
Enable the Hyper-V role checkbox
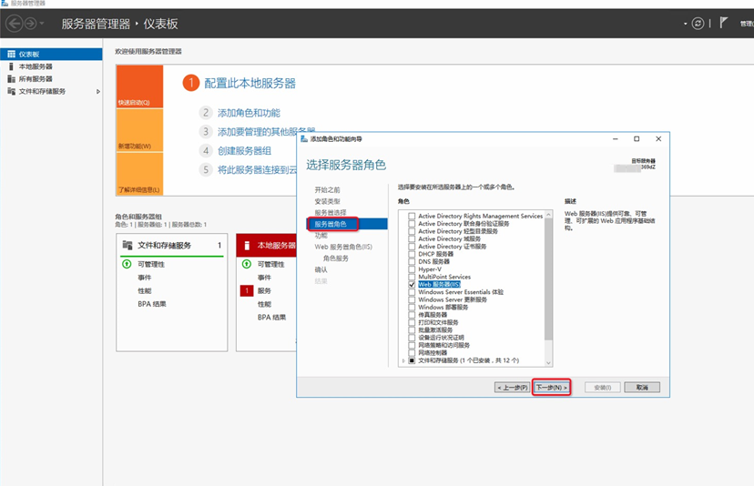413,269
